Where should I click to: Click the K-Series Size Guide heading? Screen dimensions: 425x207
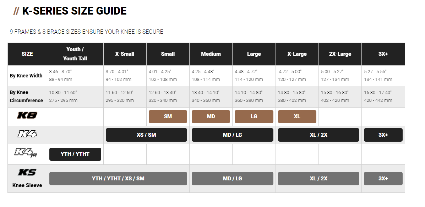click(x=74, y=11)
